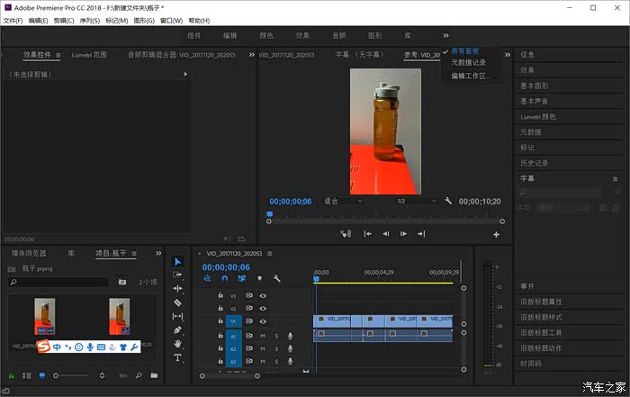Expand the workspace overflow chevron
This screenshot has width=630, height=397.
pos(445,35)
